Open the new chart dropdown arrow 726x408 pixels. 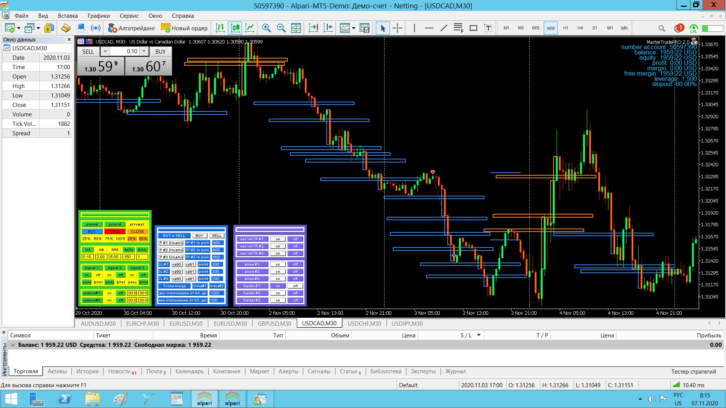pos(19,28)
